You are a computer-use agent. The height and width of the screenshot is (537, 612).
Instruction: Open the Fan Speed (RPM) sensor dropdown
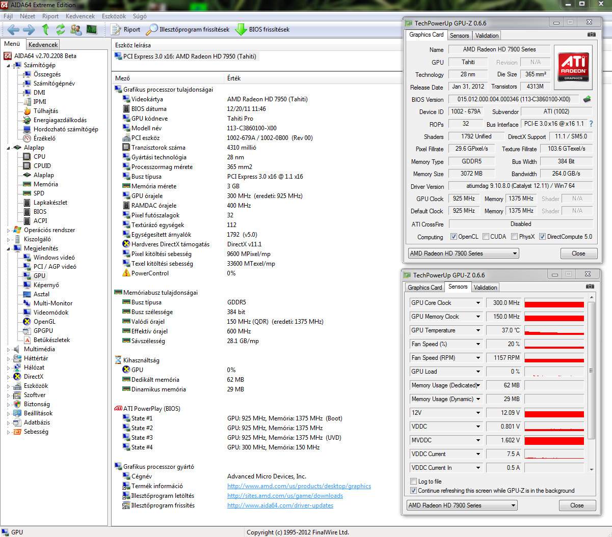click(x=478, y=358)
